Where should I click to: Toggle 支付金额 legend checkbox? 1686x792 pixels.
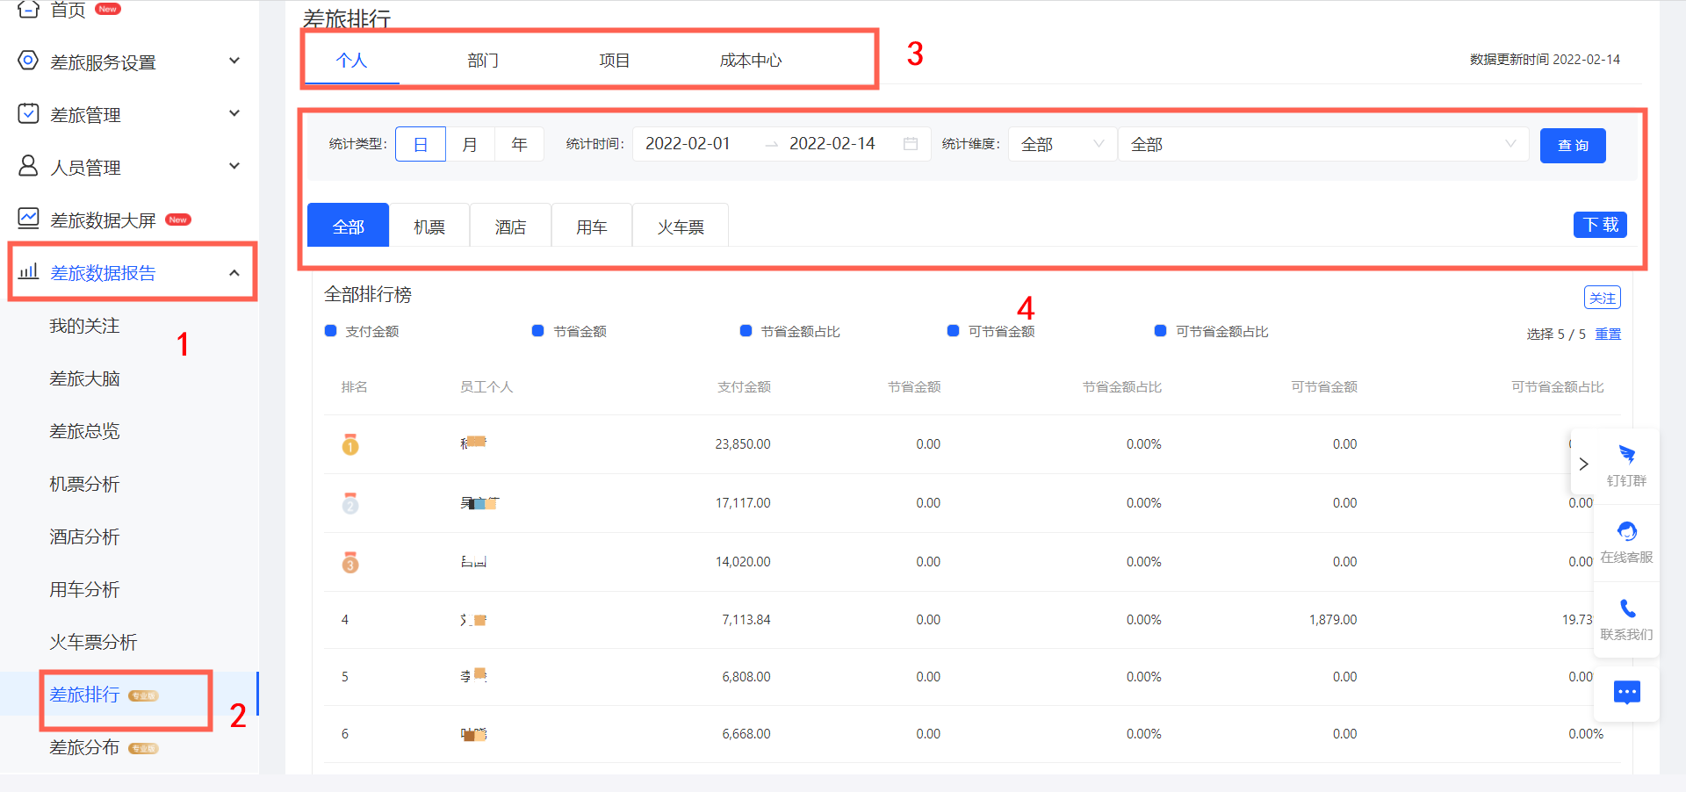tap(331, 331)
